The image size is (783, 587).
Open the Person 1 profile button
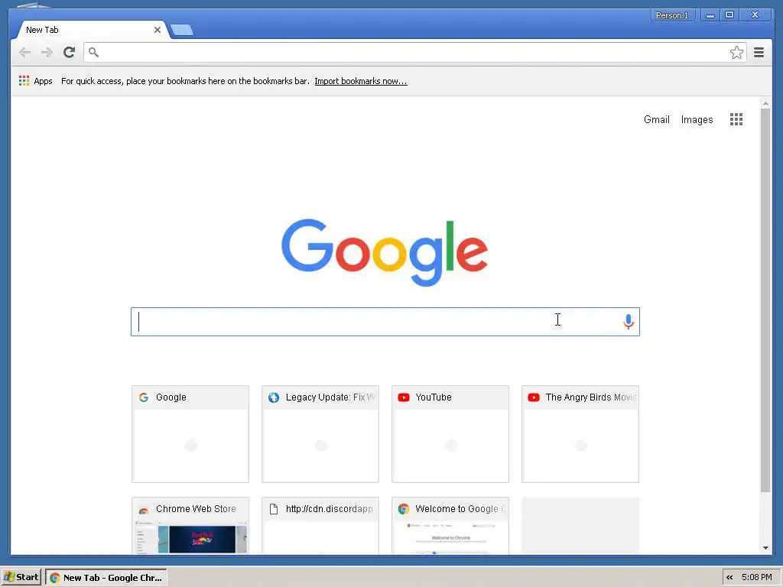coord(672,15)
